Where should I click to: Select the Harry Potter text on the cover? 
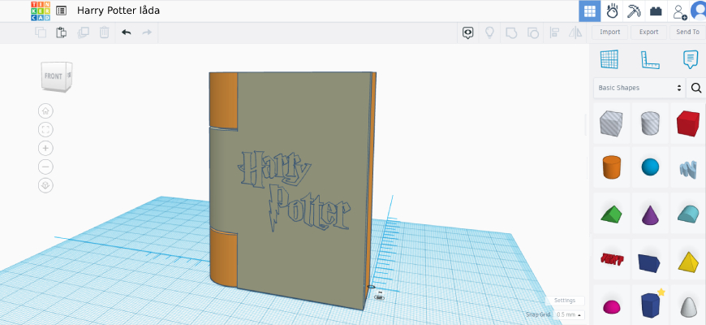(295, 192)
